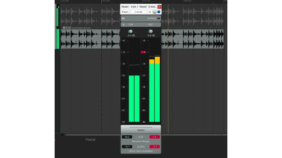This screenshot has height=158, width=282.
Task: Toggle the BYPASS switch
Action: pos(158,18)
